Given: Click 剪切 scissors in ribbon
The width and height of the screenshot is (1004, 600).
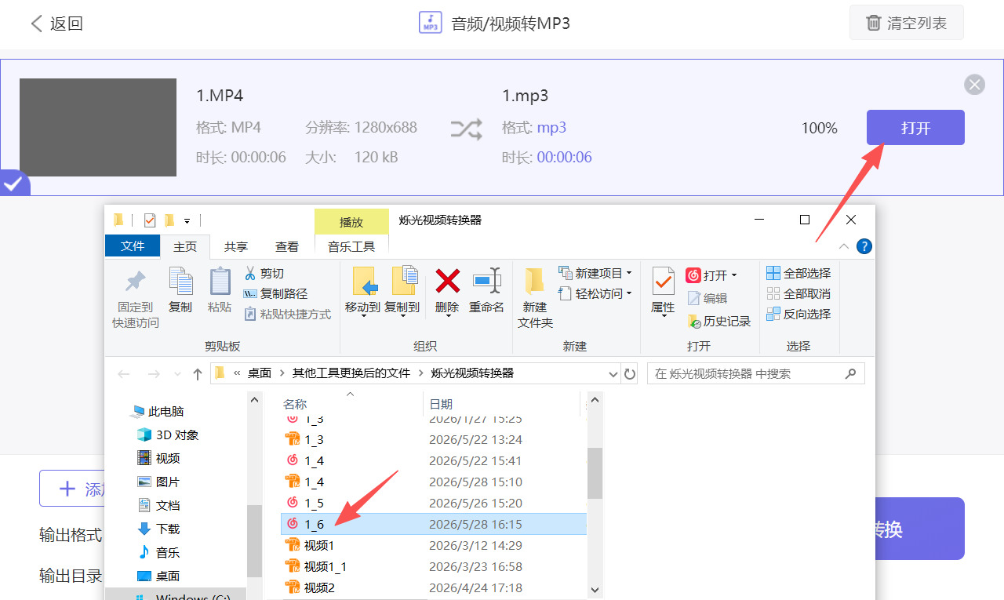Looking at the screenshot, I should pyautogui.click(x=264, y=273).
